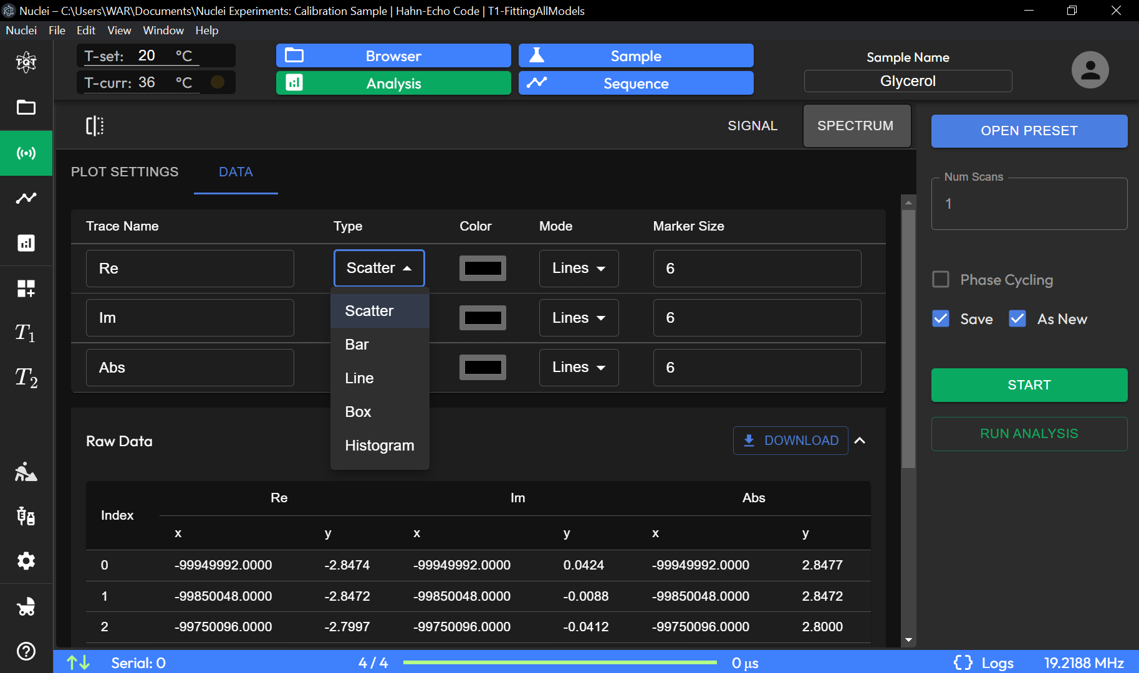Open the Nuclei menu
The image size is (1139, 673).
(x=21, y=31)
